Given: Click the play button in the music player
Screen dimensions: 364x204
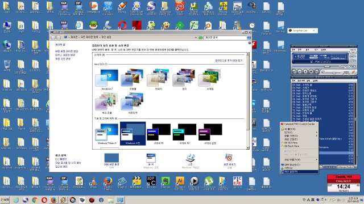Looking at the screenshot, I should tap(300, 71).
